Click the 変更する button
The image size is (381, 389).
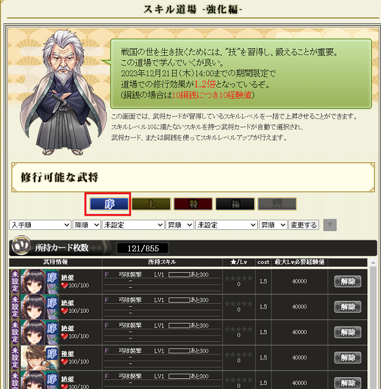304,225
